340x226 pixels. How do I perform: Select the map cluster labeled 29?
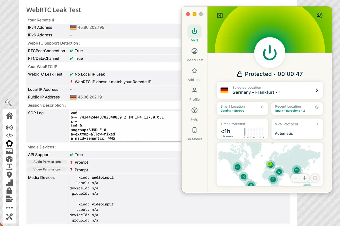point(297,170)
